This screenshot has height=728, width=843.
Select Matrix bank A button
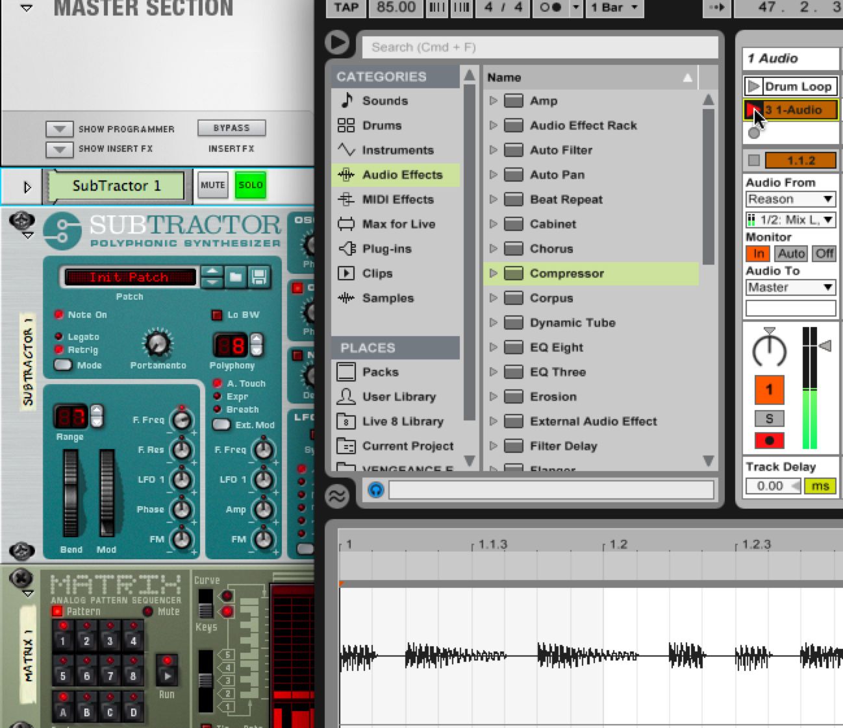63,707
